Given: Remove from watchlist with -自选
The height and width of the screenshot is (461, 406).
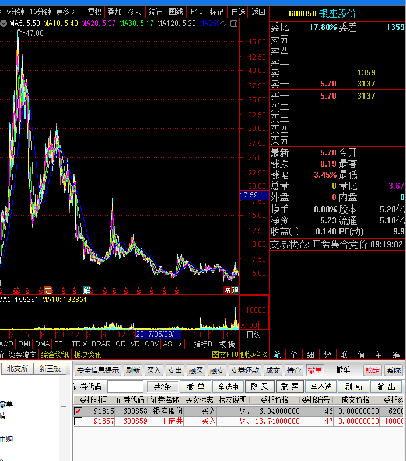Looking at the screenshot, I should pyautogui.click(x=237, y=12).
